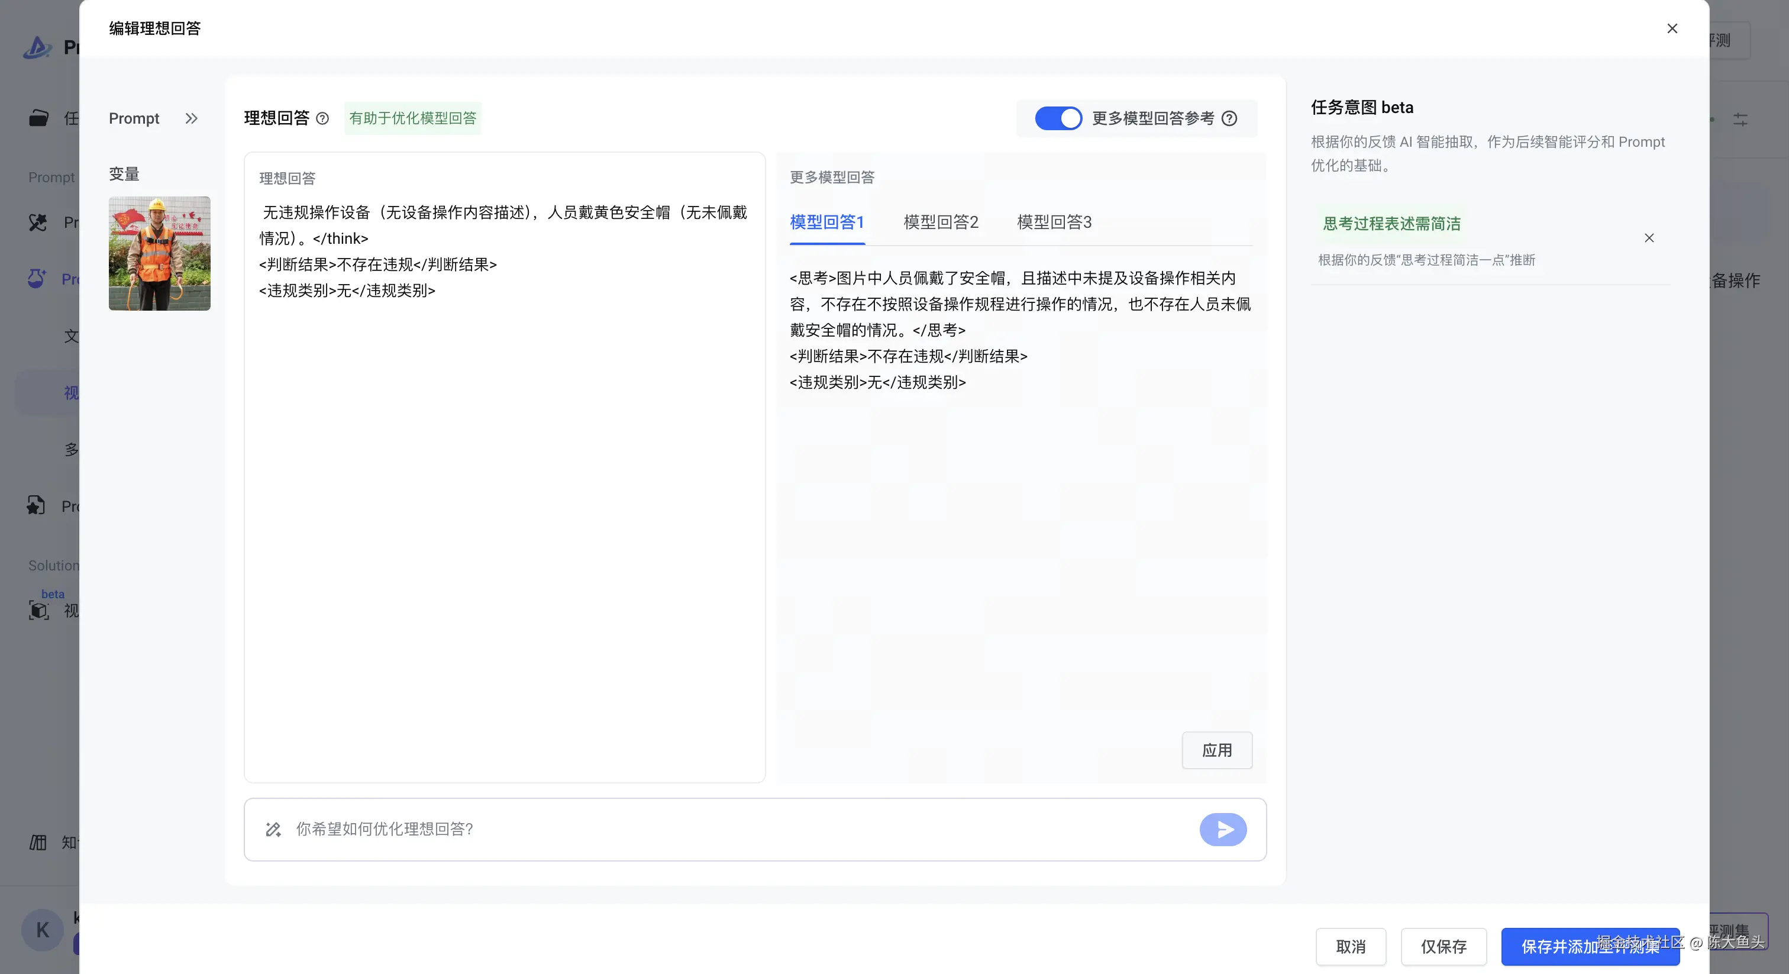Click the 应用 button
This screenshot has width=1789, height=974.
pyautogui.click(x=1217, y=750)
